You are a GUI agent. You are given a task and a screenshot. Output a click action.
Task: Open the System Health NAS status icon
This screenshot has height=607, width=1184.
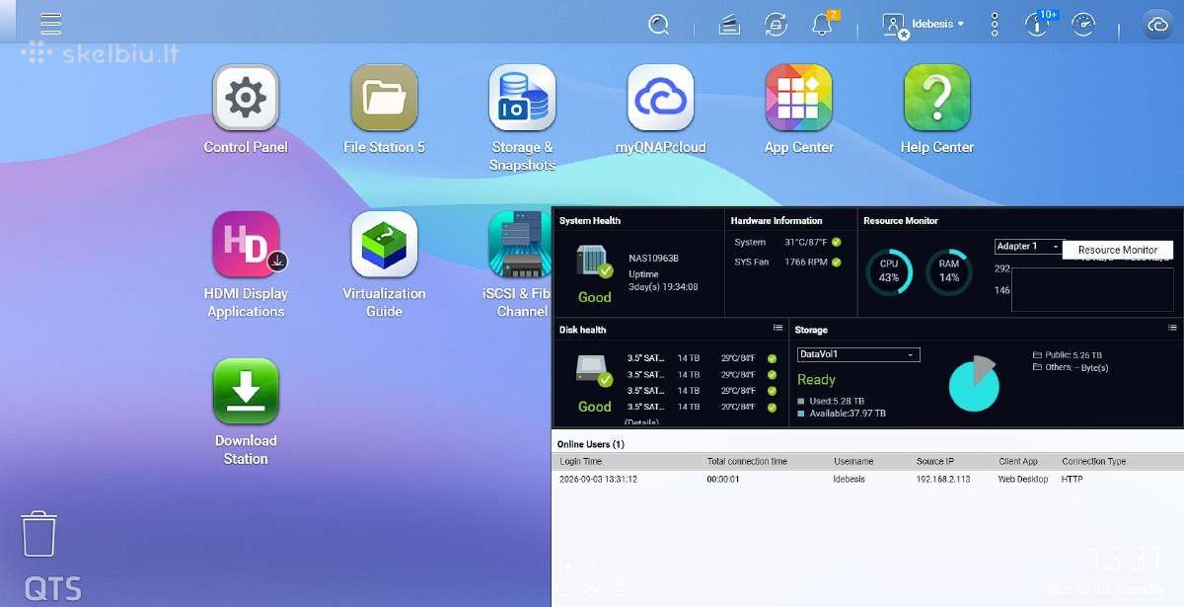click(x=595, y=262)
